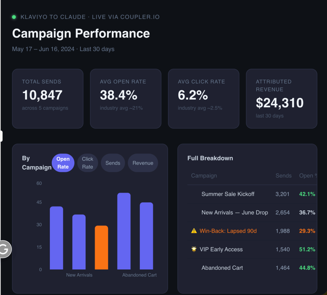Select the Avg Click Rate card
327x295 pixels.
tap(203, 98)
